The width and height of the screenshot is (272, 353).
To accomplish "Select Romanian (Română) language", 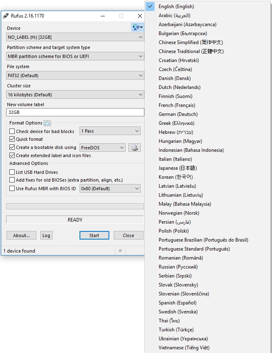I will click(208, 258).
